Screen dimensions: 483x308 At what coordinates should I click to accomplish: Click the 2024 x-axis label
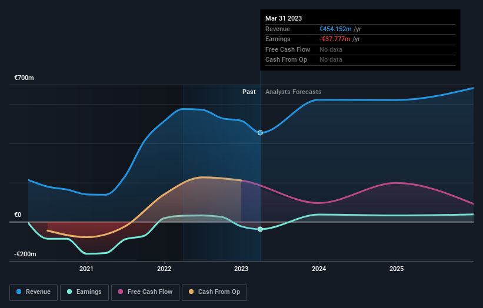point(319,269)
